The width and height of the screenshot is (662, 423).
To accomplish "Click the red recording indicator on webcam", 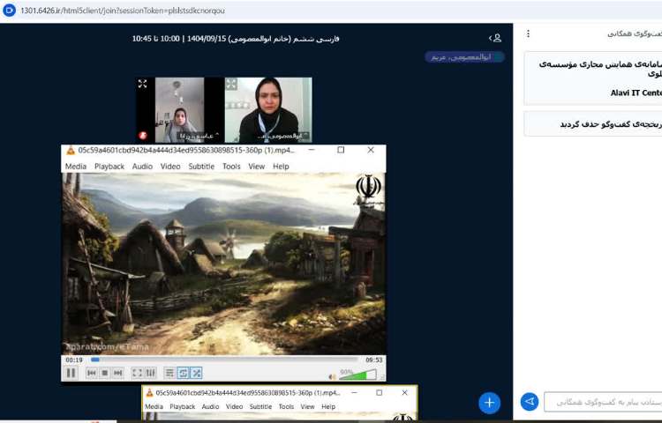I will click(x=143, y=135).
